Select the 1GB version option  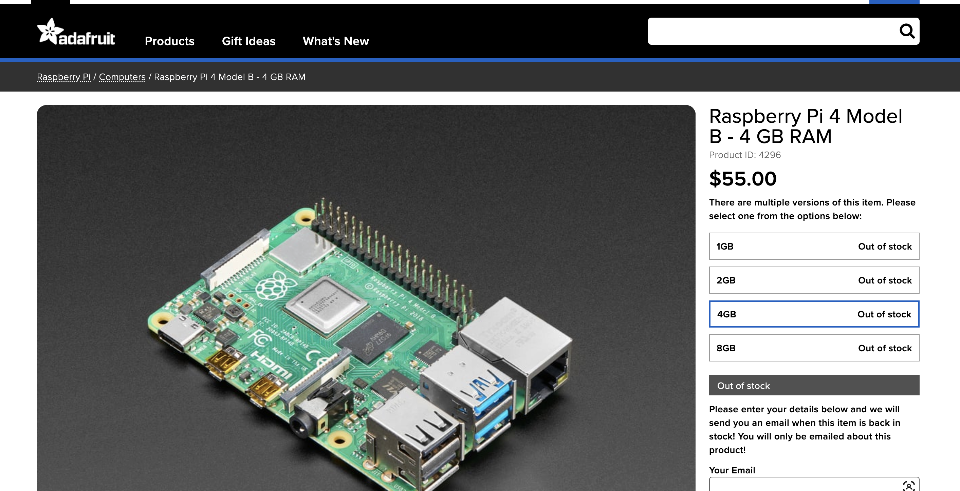[814, 247]
